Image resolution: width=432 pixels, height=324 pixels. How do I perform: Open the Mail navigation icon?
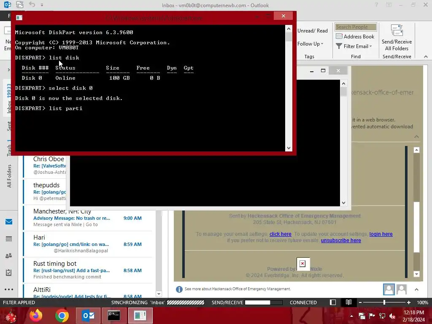tap(9, 221)
